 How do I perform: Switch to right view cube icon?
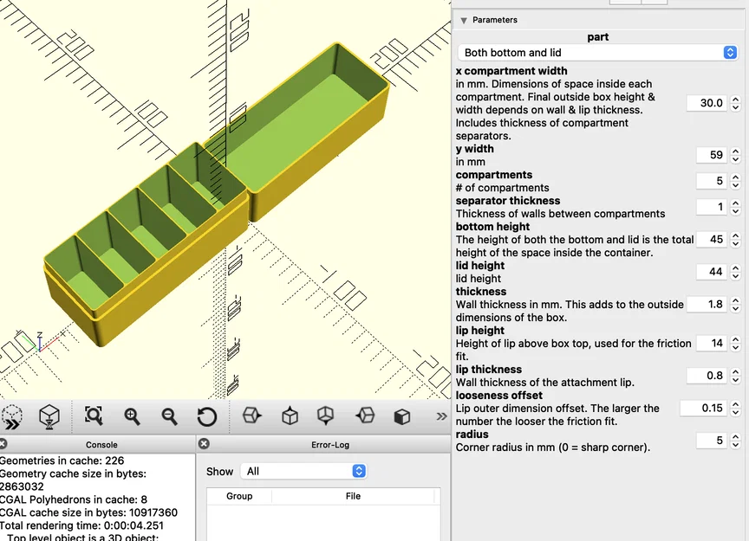(251, 416)
